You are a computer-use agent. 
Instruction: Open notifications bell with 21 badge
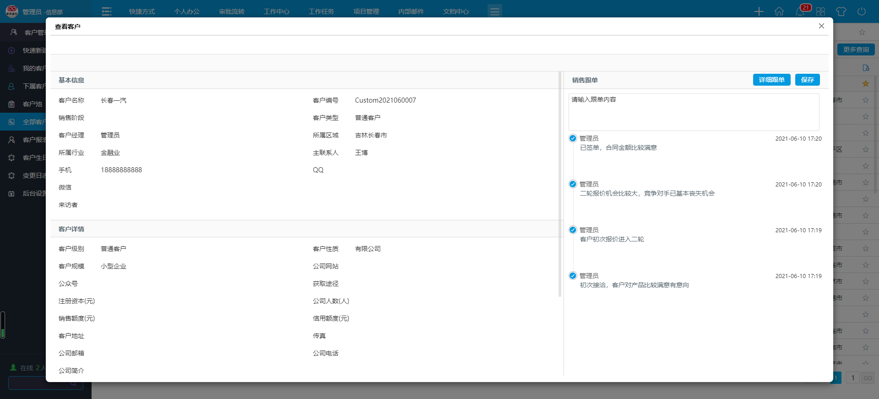tap(800, 11)
